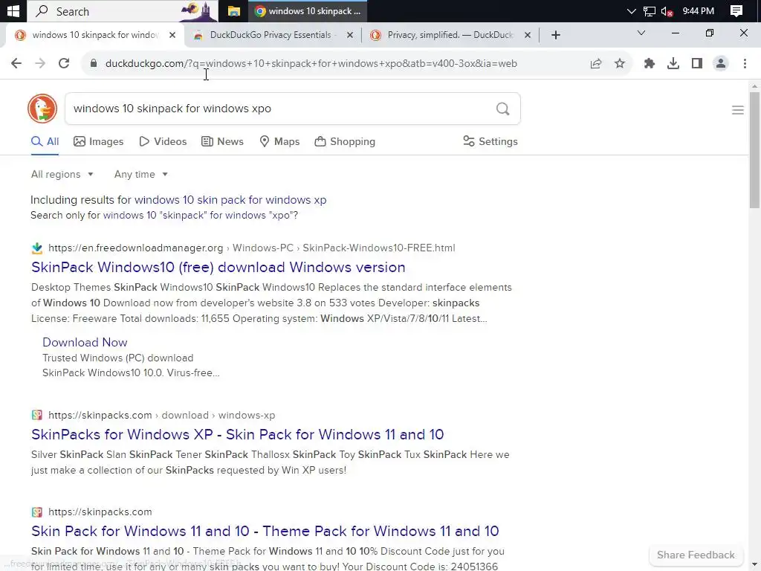
Task: Close the 'Privacy, simplified' tab
Action: (x=528, y=35)
